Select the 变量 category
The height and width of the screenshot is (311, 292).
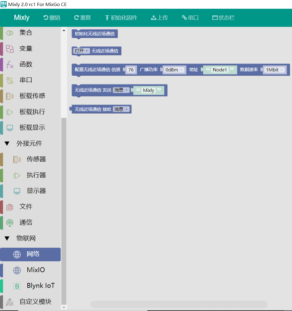coord(30,49)
